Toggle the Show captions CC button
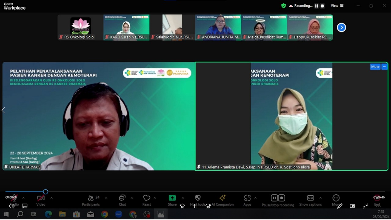This screenshot has height=220, width=391. (310, 198)
